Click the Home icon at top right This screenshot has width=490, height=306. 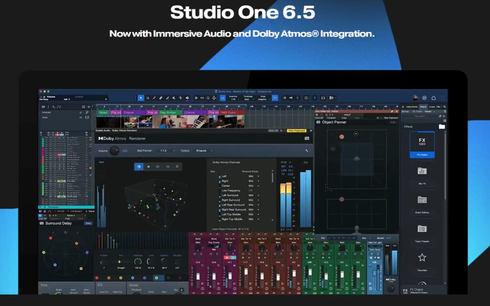pyautogui.click(x=434, y=98)
